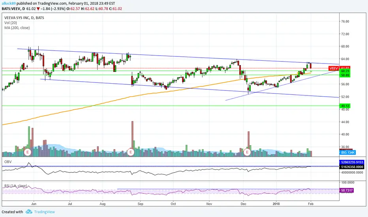Click the 40000000.0000 OBV scale label
The width and height of the screenshot is (368, 217).
pos(352,172)
